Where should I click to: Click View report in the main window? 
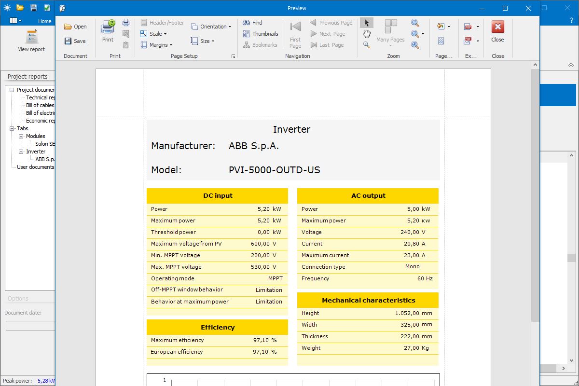(31, 41)
